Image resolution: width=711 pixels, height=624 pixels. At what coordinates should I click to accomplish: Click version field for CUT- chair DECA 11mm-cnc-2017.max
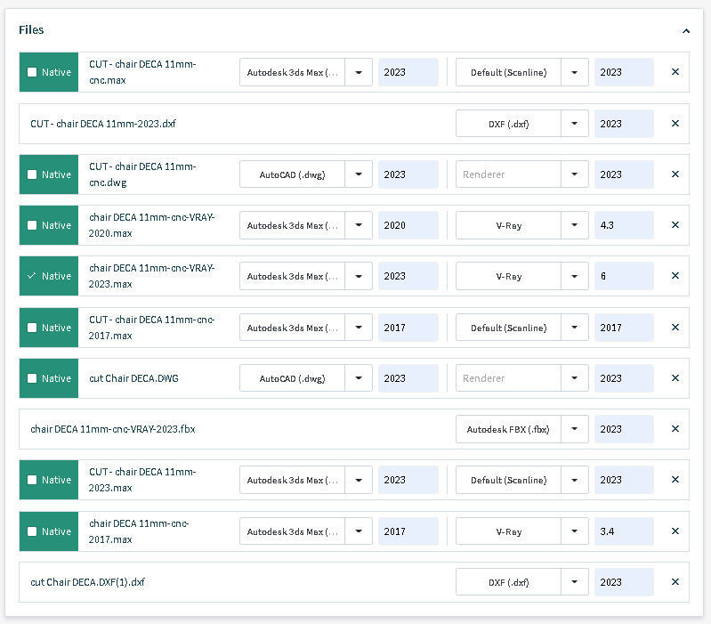click(x=408, y=328)
